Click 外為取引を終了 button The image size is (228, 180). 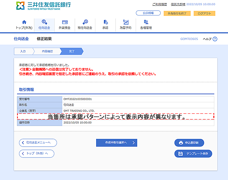177,13
